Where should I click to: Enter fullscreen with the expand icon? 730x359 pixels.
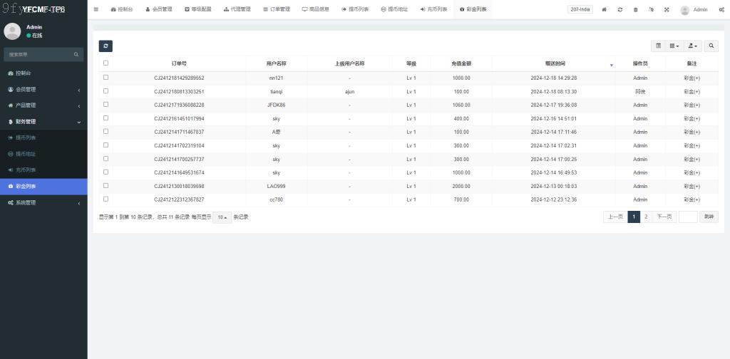tap(667, 10)
